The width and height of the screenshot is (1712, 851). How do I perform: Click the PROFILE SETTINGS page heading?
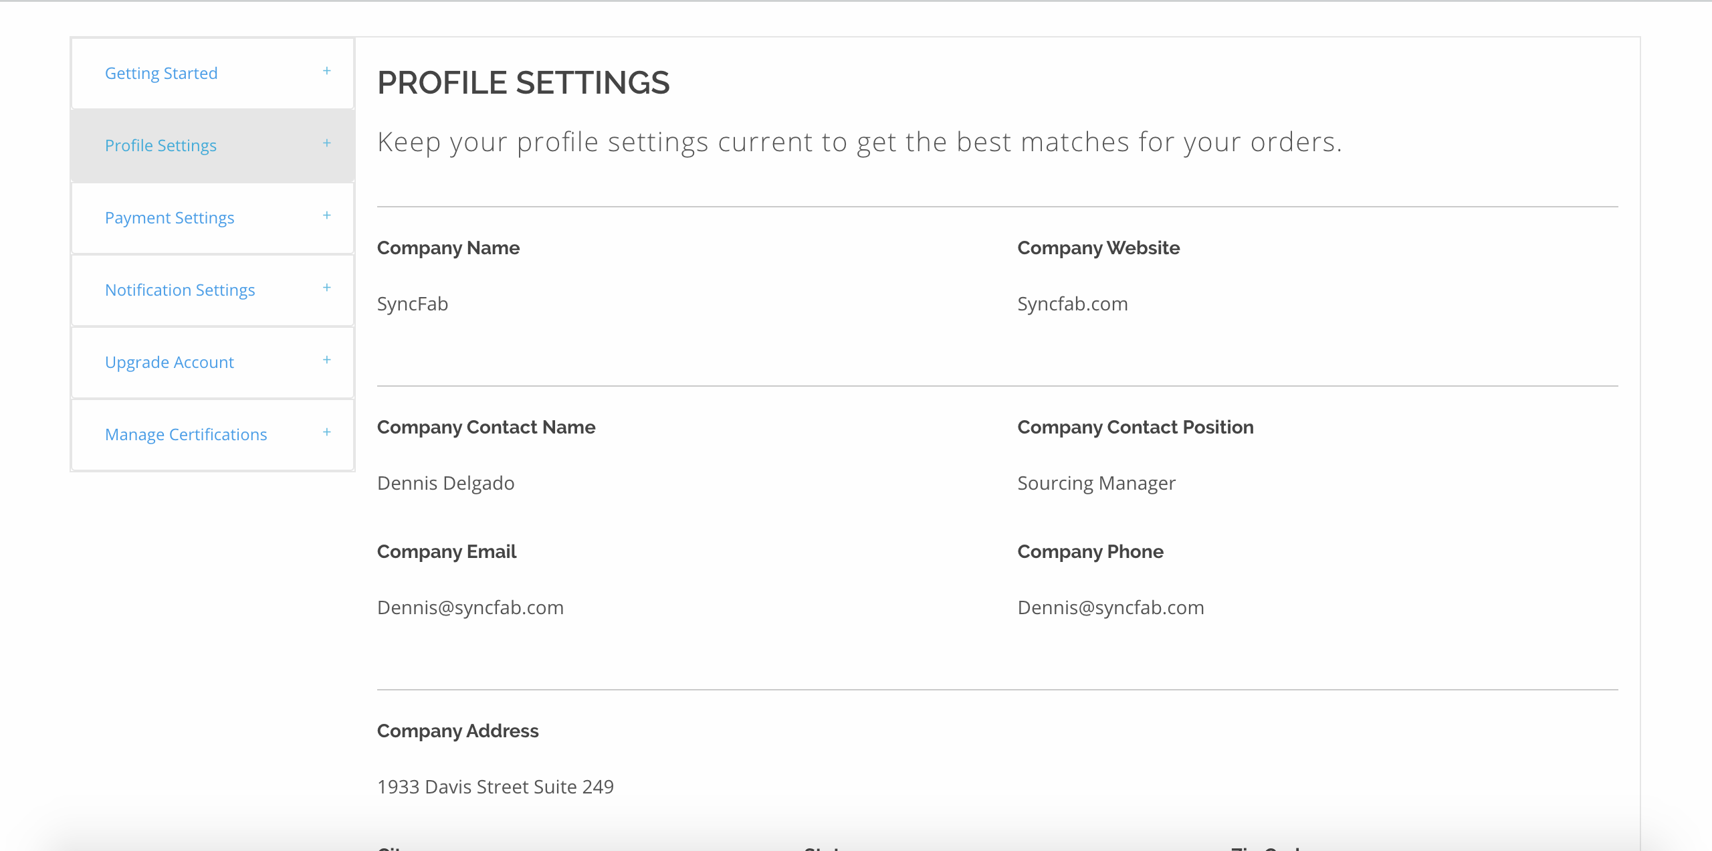pyautogui.click(x=524, y=83)
